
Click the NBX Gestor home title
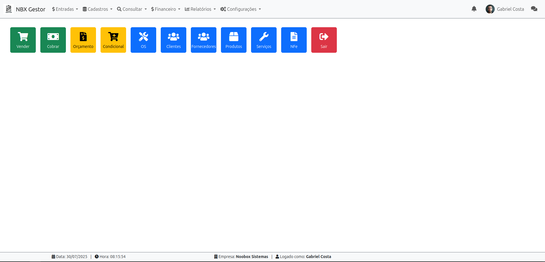[30, 9]
